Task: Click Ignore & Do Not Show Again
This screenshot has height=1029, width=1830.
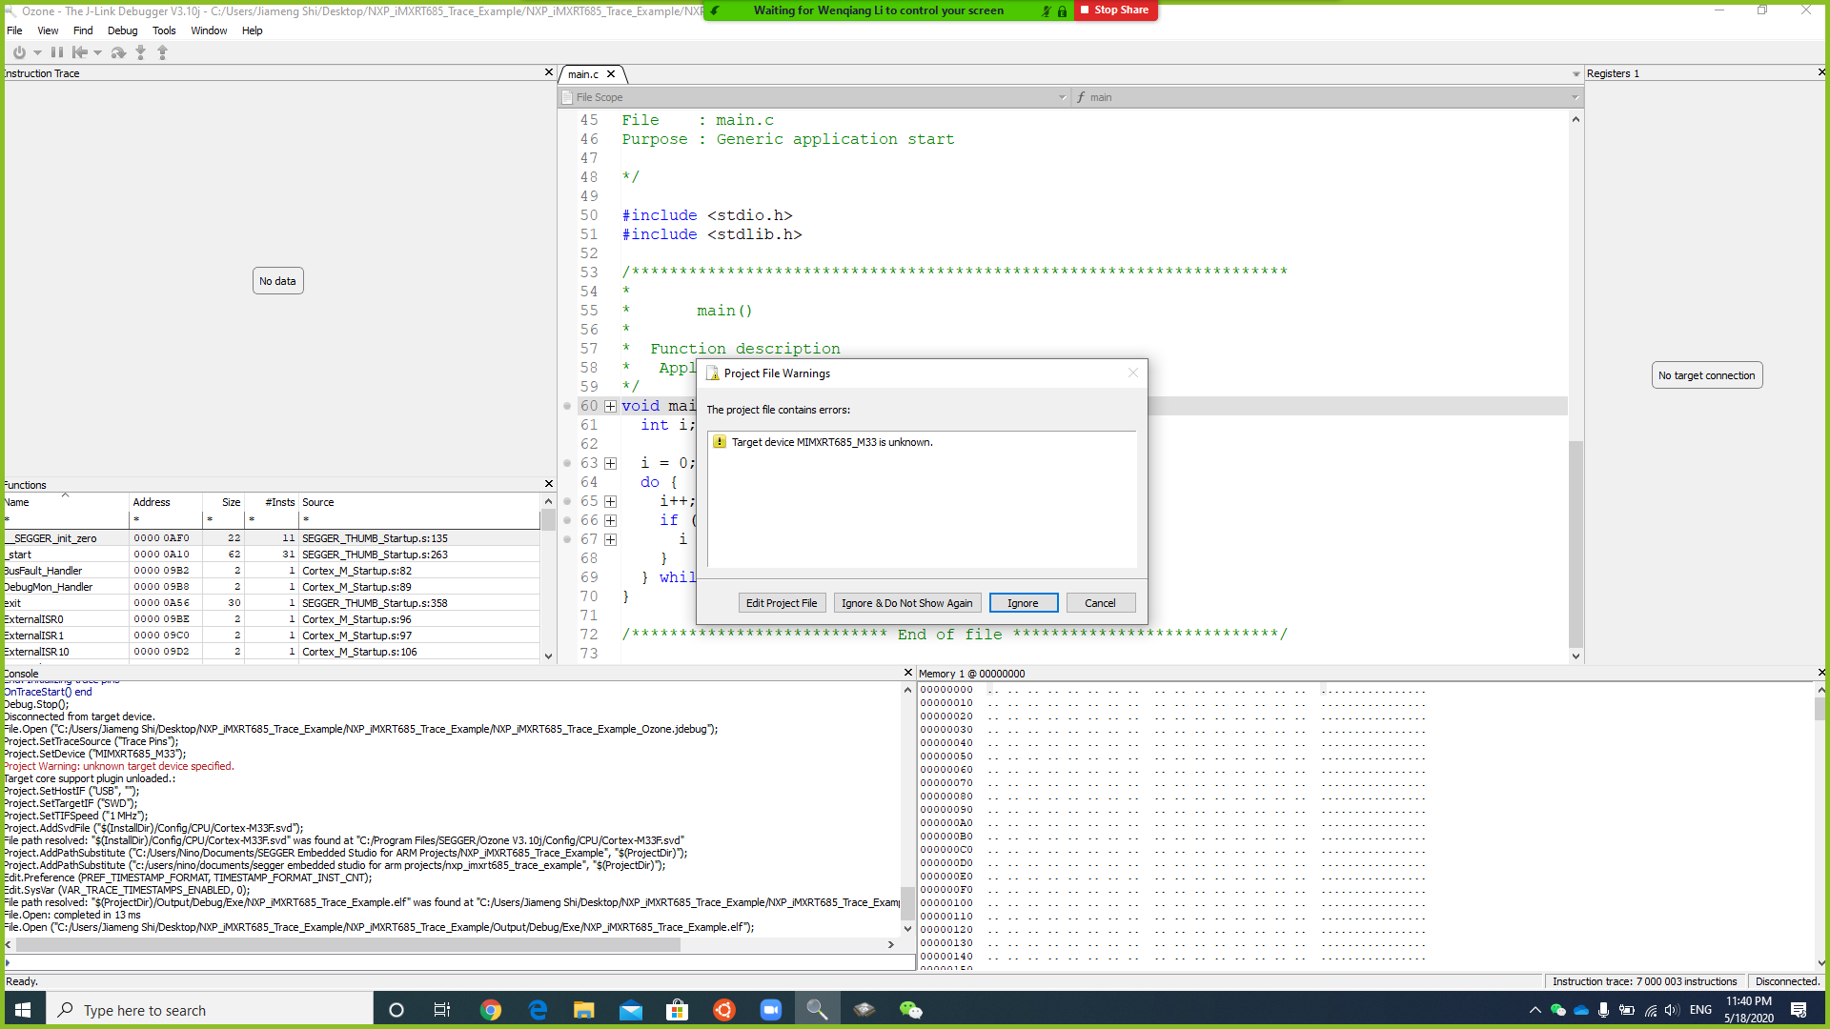Action: (907, 603)
